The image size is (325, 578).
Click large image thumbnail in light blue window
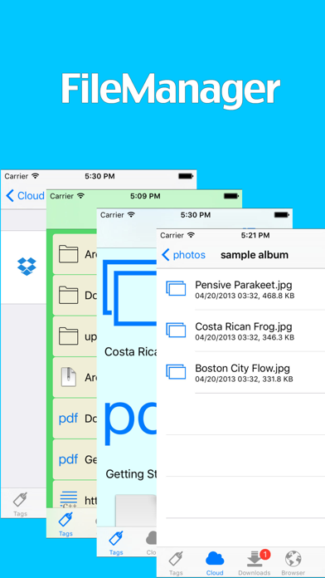tap(129, 292)
